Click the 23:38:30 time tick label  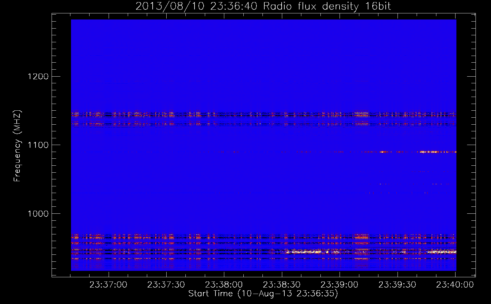[x=282, y=285]
